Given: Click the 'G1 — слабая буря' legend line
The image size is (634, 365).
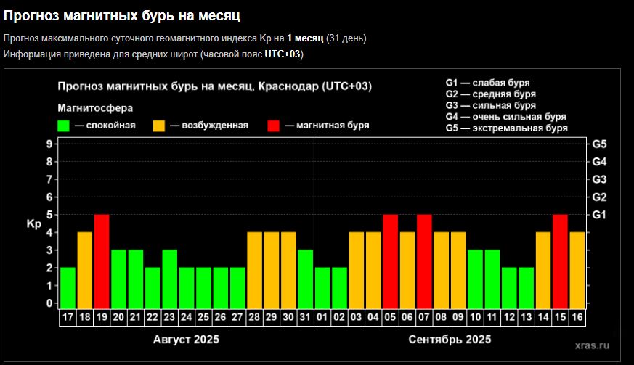Looking at the screenshot, I should [x=487, y=83].
